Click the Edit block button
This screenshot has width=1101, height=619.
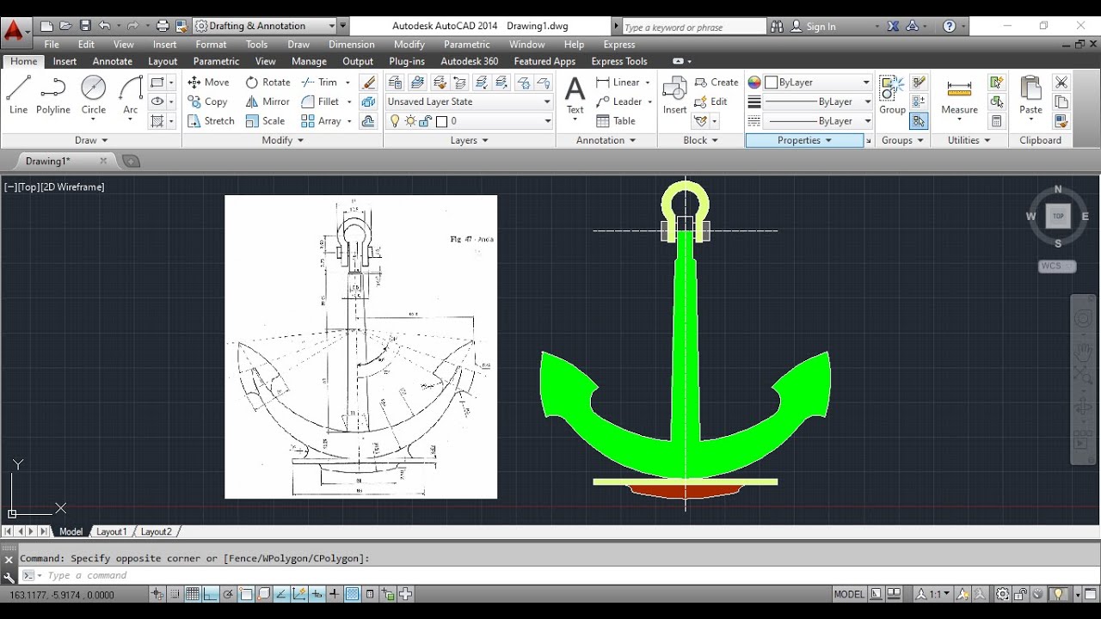[710, 101]
